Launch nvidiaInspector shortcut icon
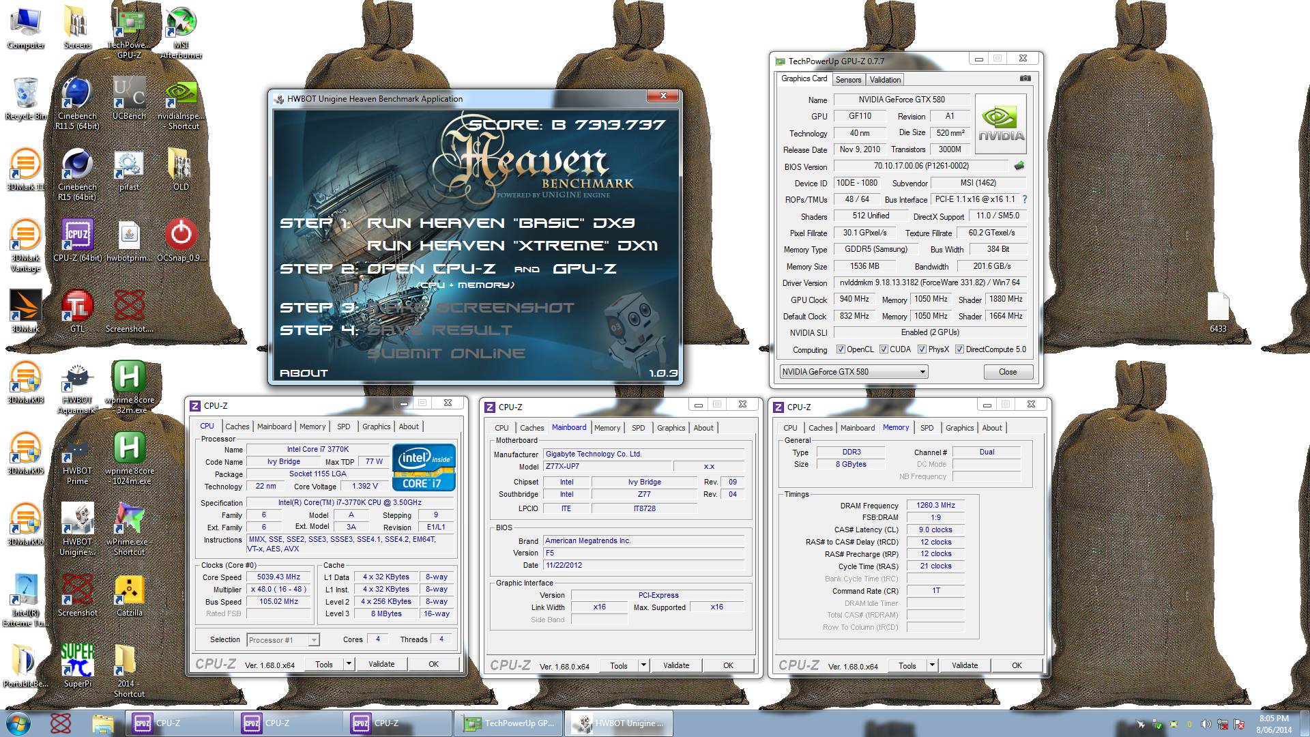1310x737 pixels. (x=181, y=104)
